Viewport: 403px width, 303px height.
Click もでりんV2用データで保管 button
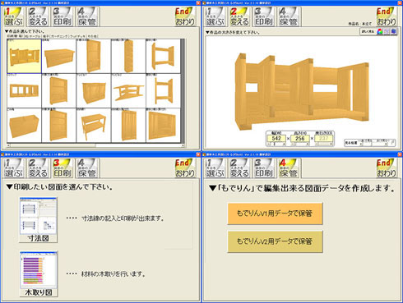click(x=275, y=241)
